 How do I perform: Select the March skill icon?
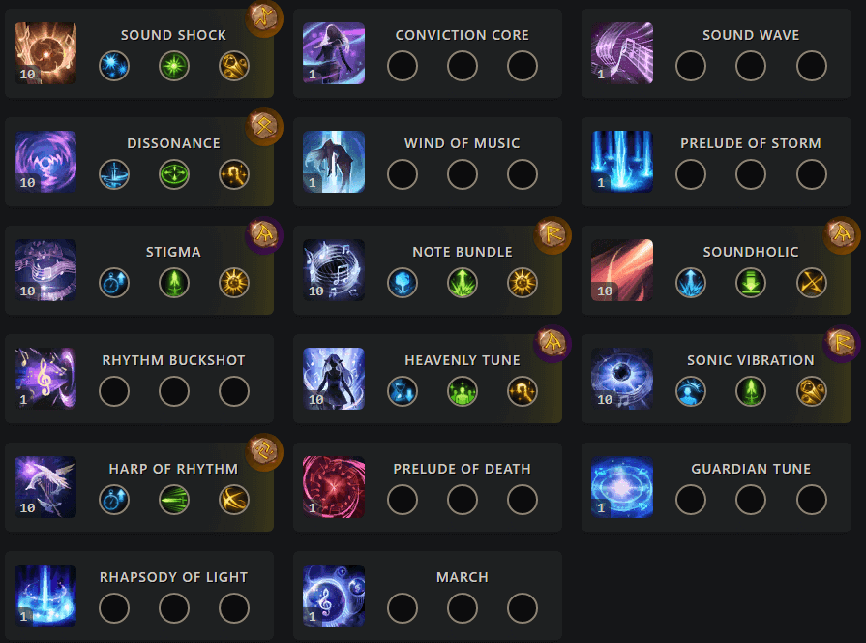pos(333,596)
